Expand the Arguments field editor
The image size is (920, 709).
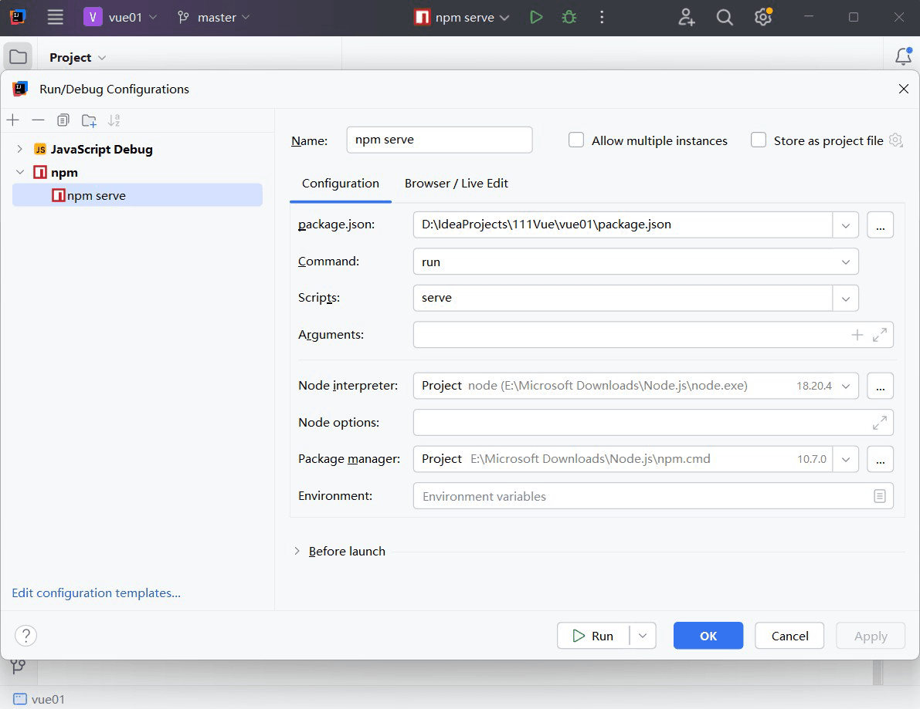[879, 335]
